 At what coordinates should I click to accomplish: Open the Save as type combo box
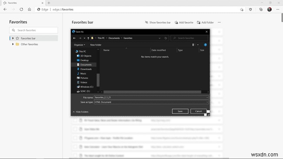(x=151, y=102)
